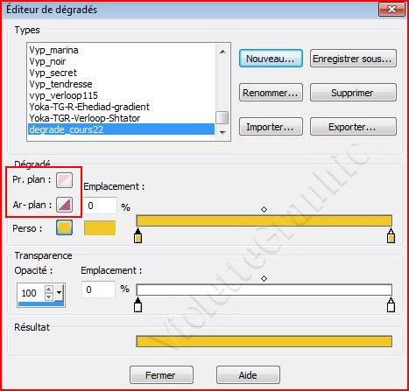Click the Perso custom color icon
Viewport: 409px width, 391px height.
[x=64, y=227]
